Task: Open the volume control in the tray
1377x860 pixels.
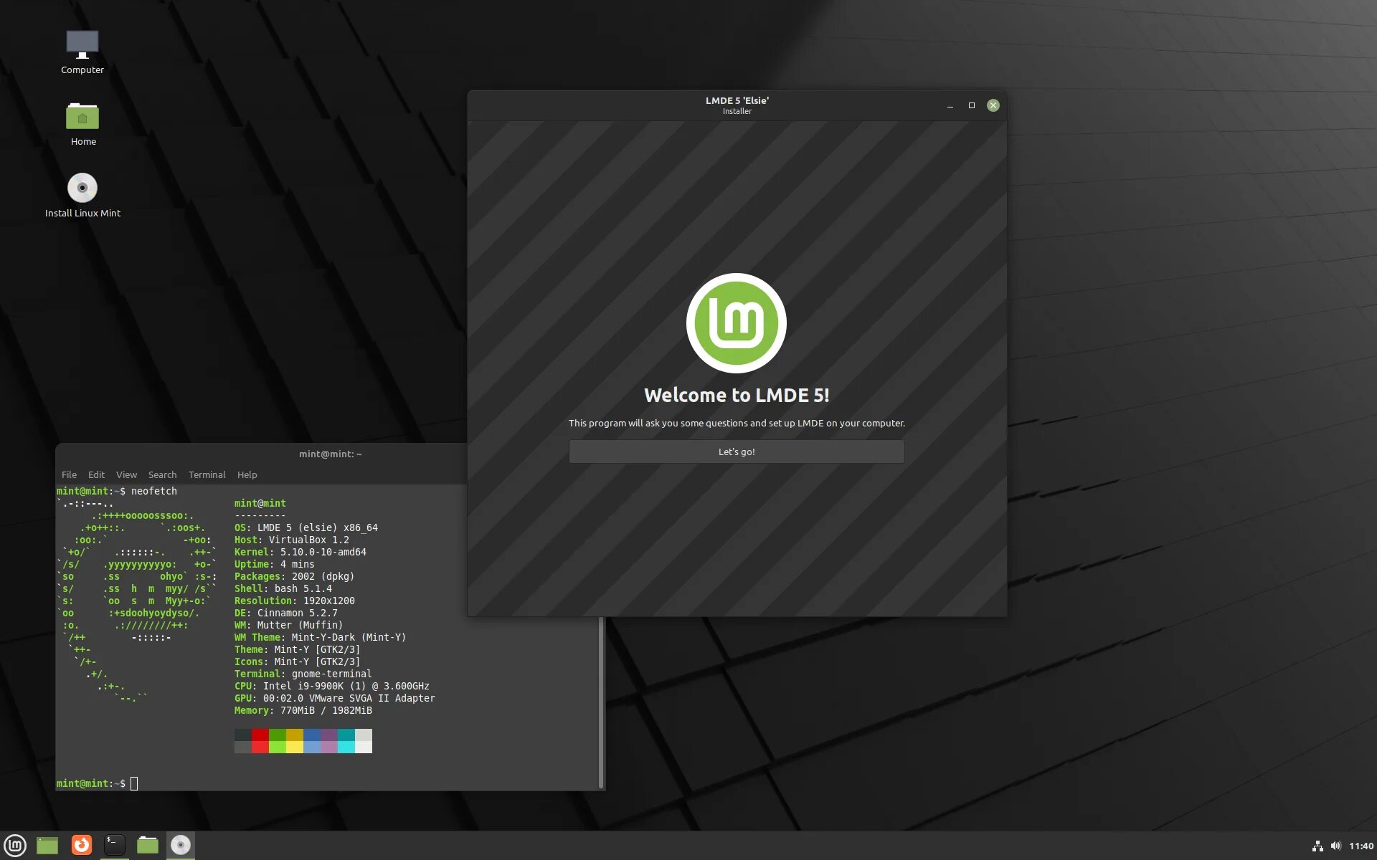Action: click(1335, 846)
